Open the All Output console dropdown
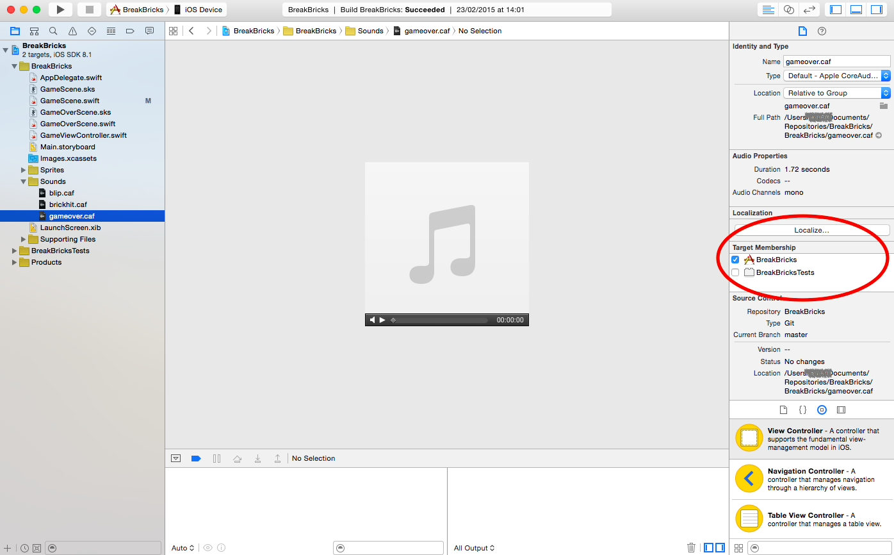This screenshot has width=894, height=555. tap(474, 548)
